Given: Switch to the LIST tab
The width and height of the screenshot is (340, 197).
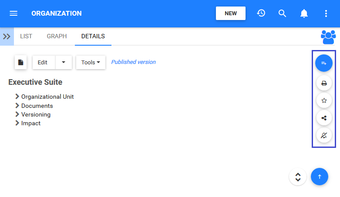Looking at the screenshot, I should [26, 37].
